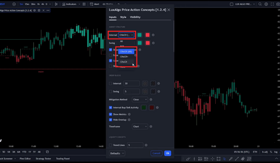
Task: Select the YTD date range
Action: [x=24, y=152]
